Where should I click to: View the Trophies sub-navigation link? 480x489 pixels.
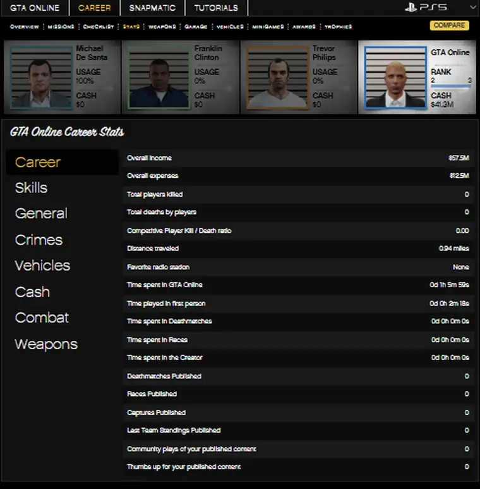click(338, 27)
